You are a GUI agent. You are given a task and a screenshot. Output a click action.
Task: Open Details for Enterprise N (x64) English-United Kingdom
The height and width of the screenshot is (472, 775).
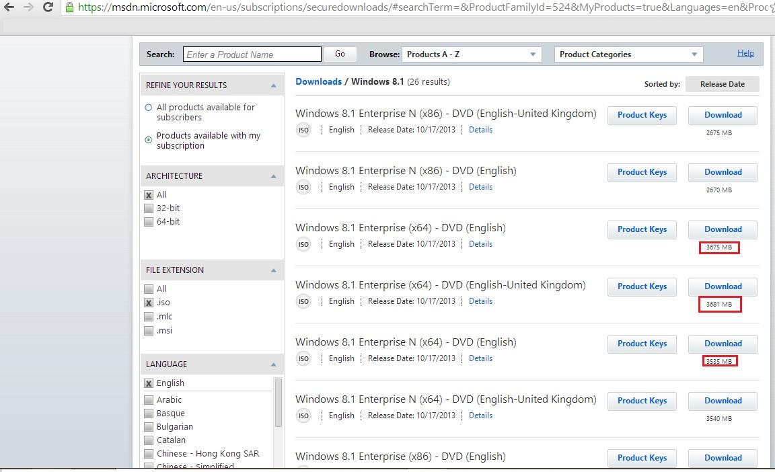(x=480, y=416)
